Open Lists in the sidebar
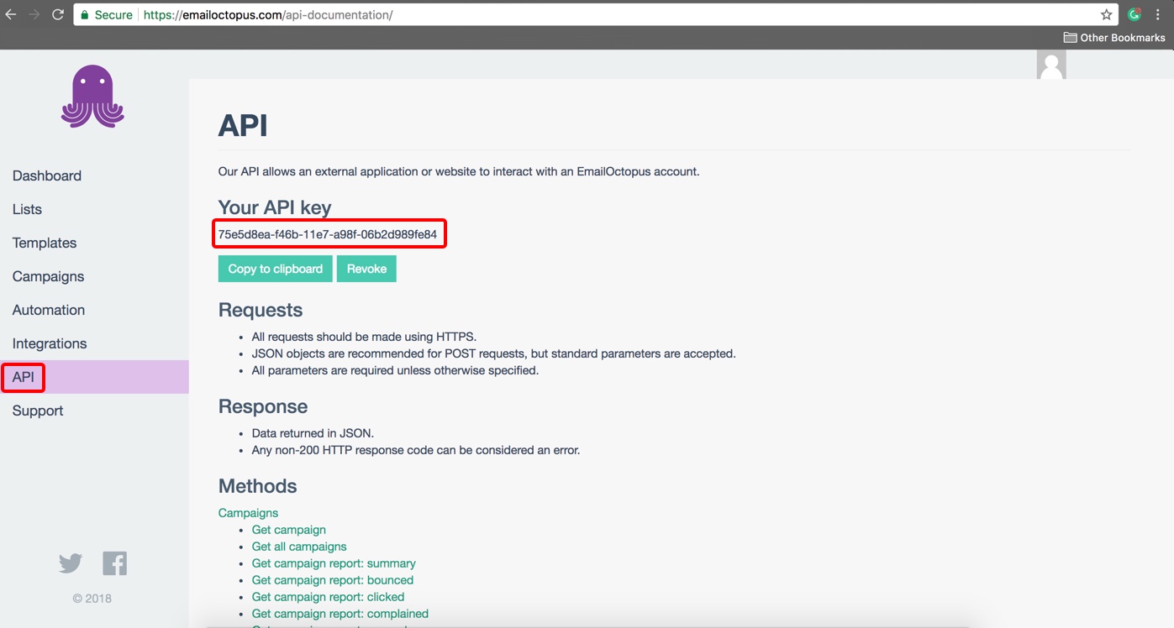Screen dimensions: 1174x628 [x=27, y=209]
